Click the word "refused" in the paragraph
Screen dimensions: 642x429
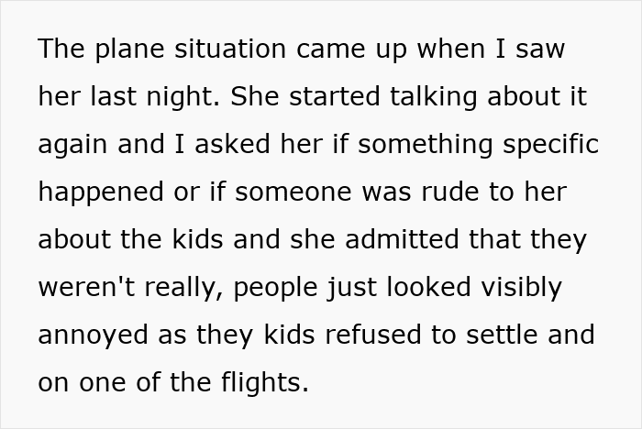372,335
